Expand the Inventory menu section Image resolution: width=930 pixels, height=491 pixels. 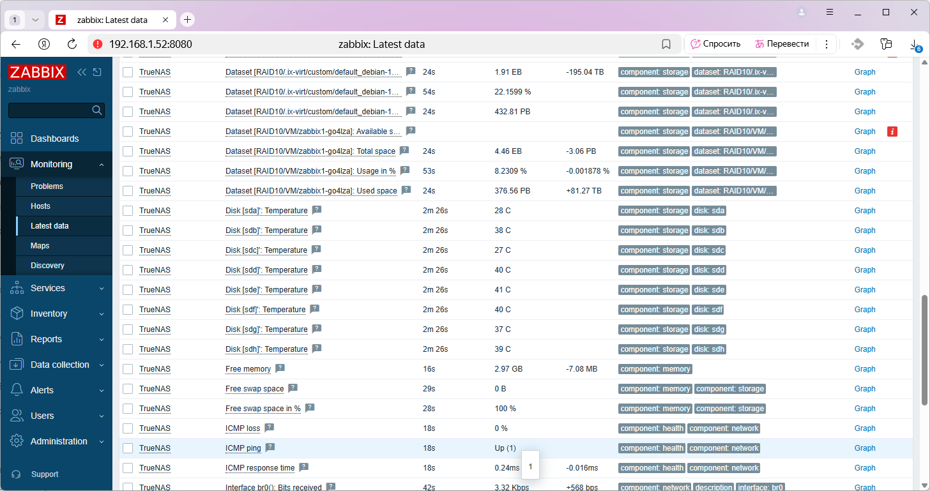pos(56,313)
